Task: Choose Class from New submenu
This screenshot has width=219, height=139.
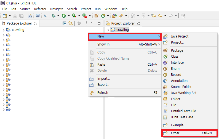Action: click(x=189, y=57)
